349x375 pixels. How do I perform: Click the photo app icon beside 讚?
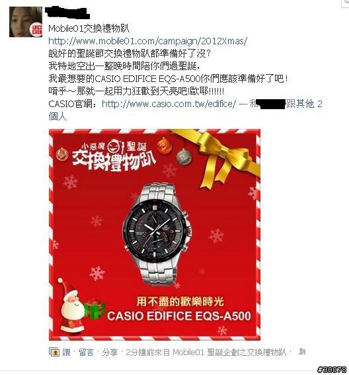pyautogui.click(x=54, y=352)
